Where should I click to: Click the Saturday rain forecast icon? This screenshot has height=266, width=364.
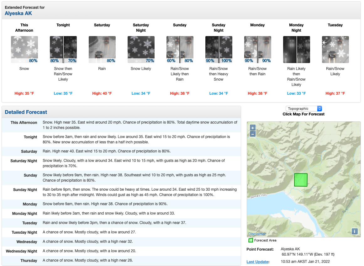(102, 50)
